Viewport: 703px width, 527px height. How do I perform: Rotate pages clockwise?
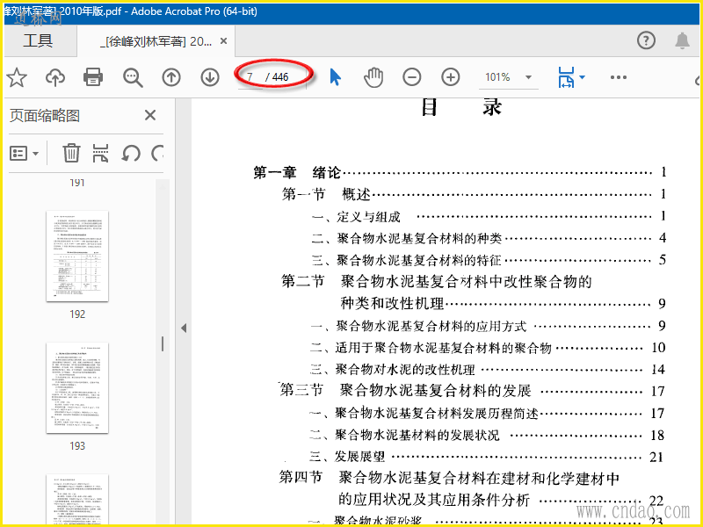(x=157, y=153)
